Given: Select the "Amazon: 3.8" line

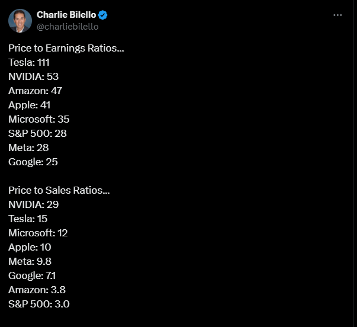Looking at the screenshot, I should click(x=37, y=290).
